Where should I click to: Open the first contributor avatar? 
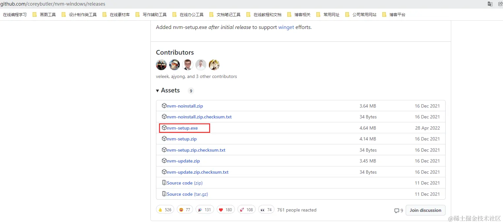pos(161,65)
